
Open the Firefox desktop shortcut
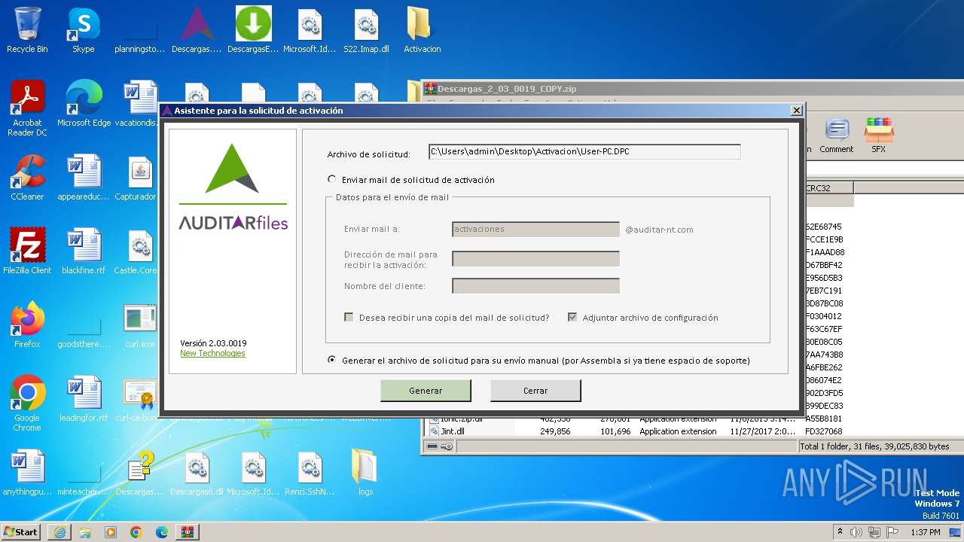pyautogui.click(x=27, y=325)
